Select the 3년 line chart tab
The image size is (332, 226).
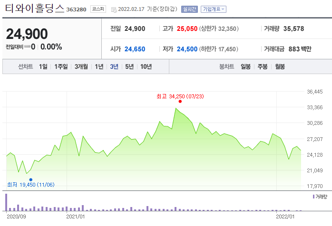click(x=114, y=67)
